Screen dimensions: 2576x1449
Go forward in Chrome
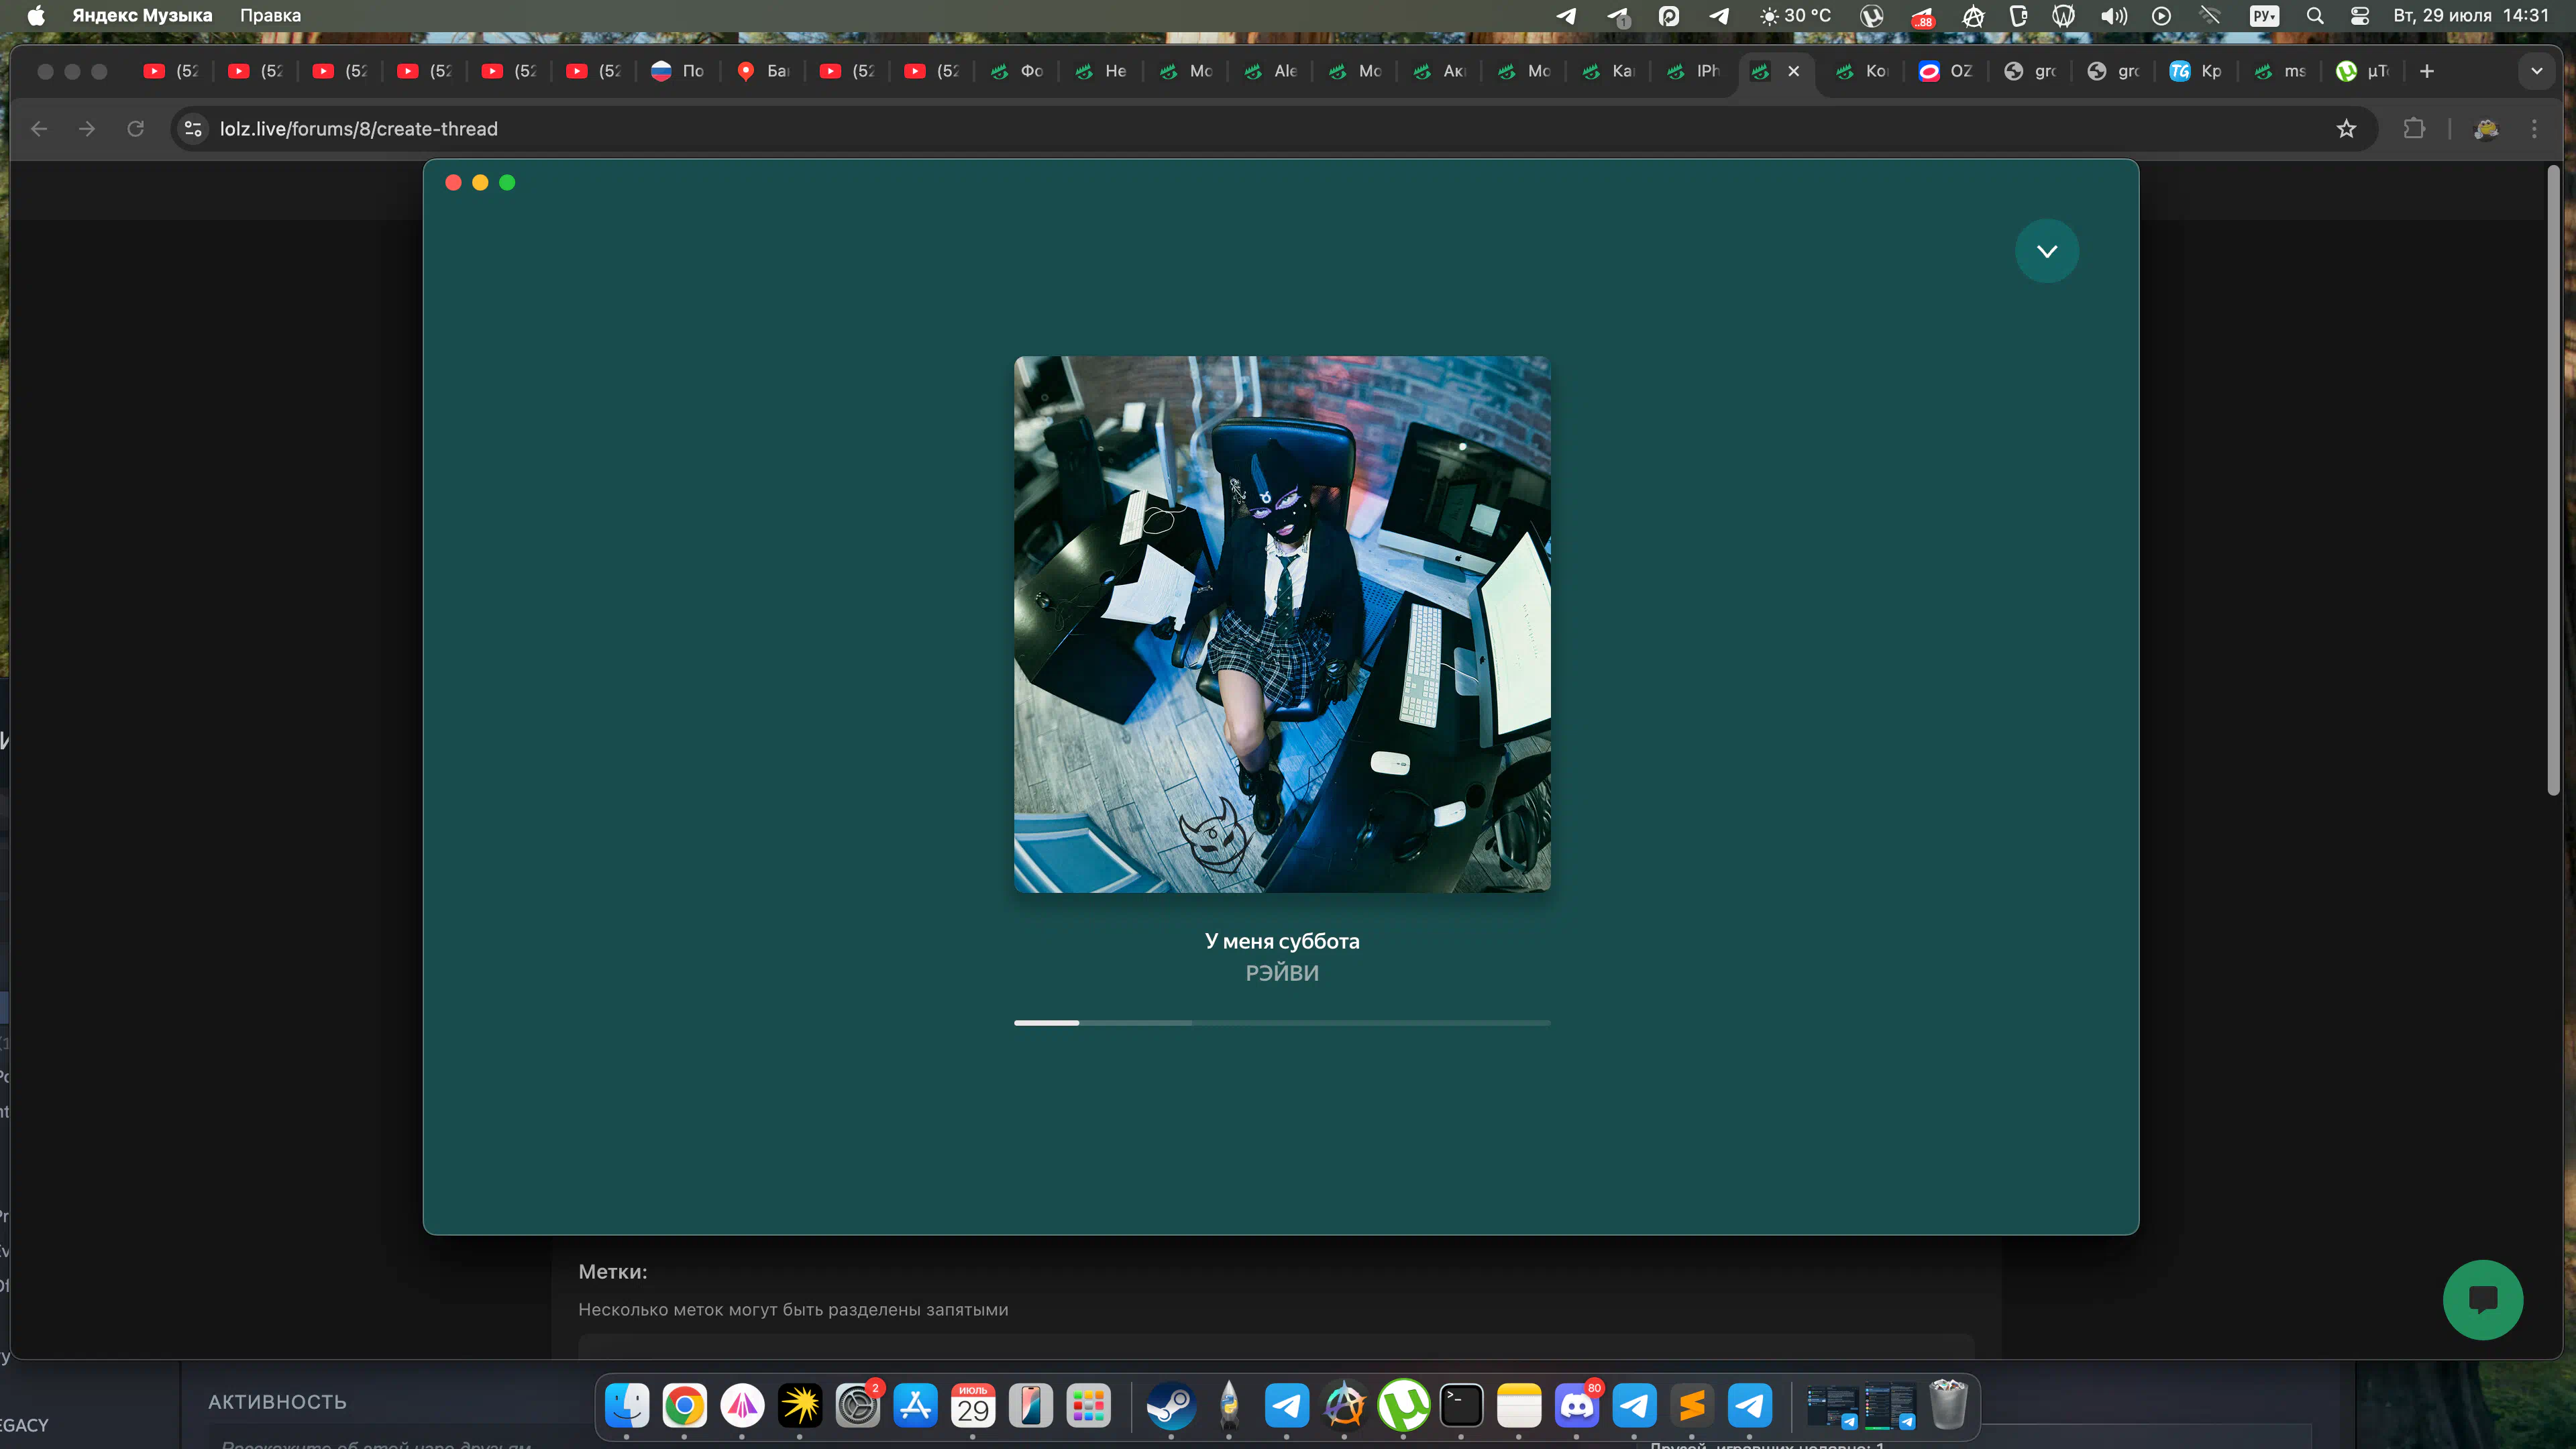pos(87,128)
